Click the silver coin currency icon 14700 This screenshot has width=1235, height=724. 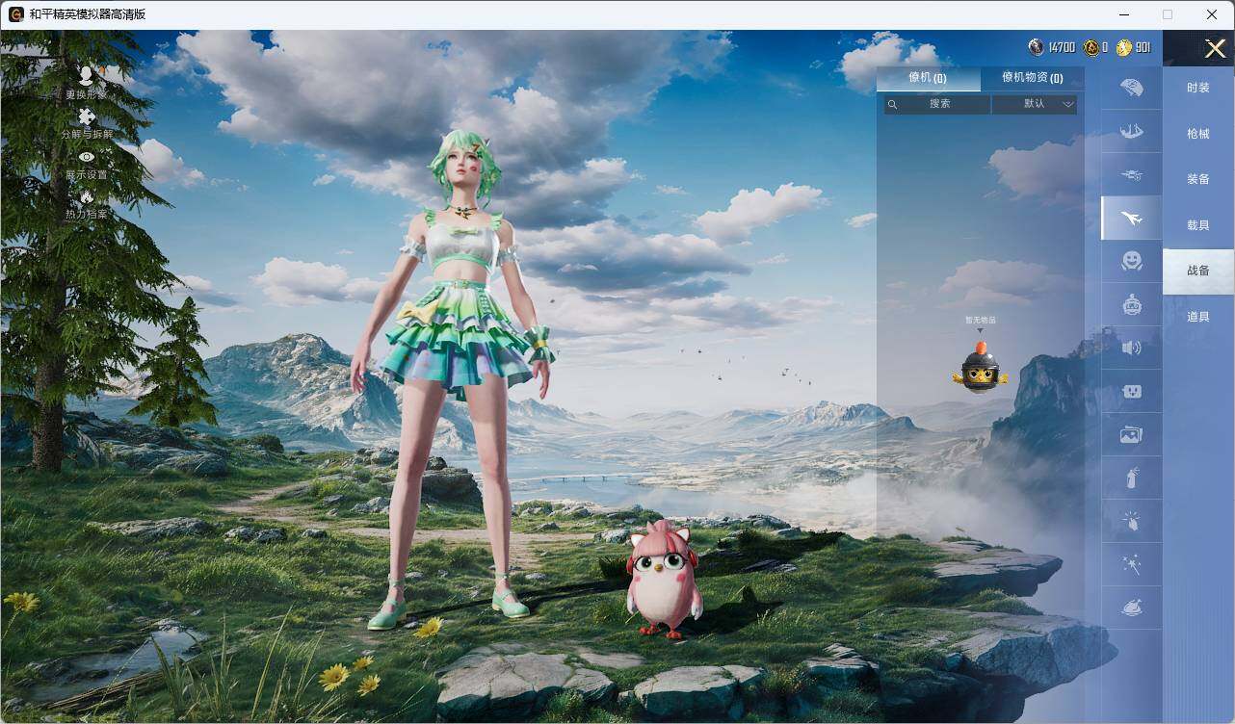pyautogui.click(x=1037, y=47)
